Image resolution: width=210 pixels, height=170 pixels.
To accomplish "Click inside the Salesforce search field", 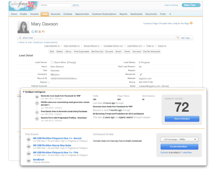I will pyautogui.click(x=56, y=5).
